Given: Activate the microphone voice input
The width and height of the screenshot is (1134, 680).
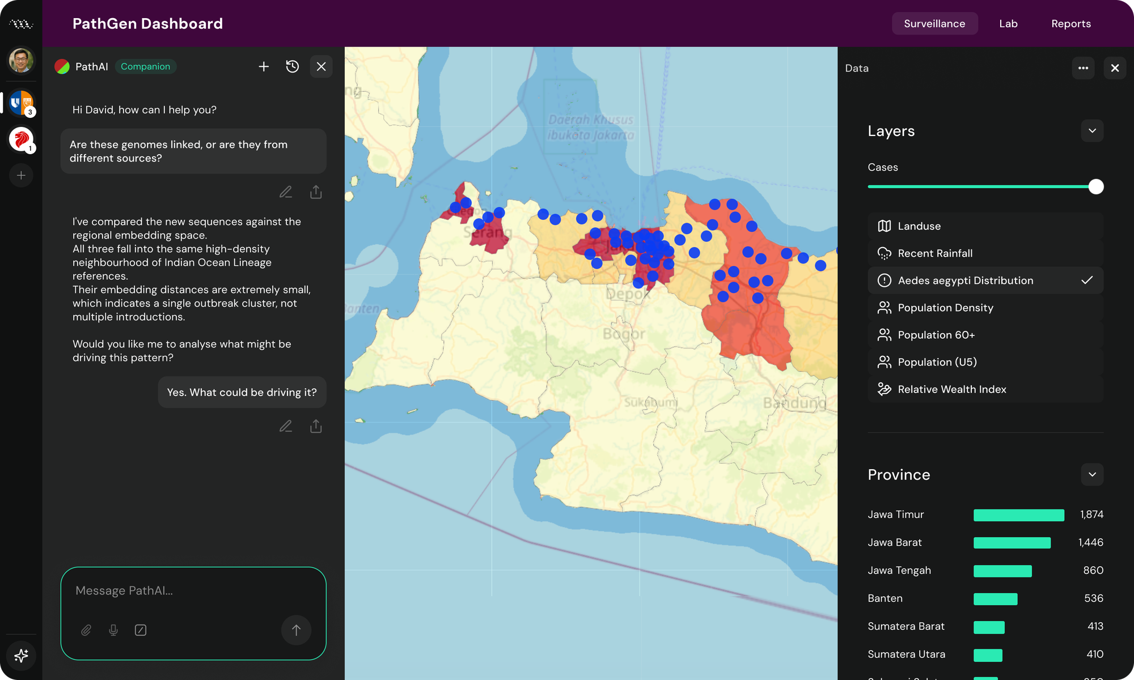Looking at the screenshot, I should coord(113,630).
